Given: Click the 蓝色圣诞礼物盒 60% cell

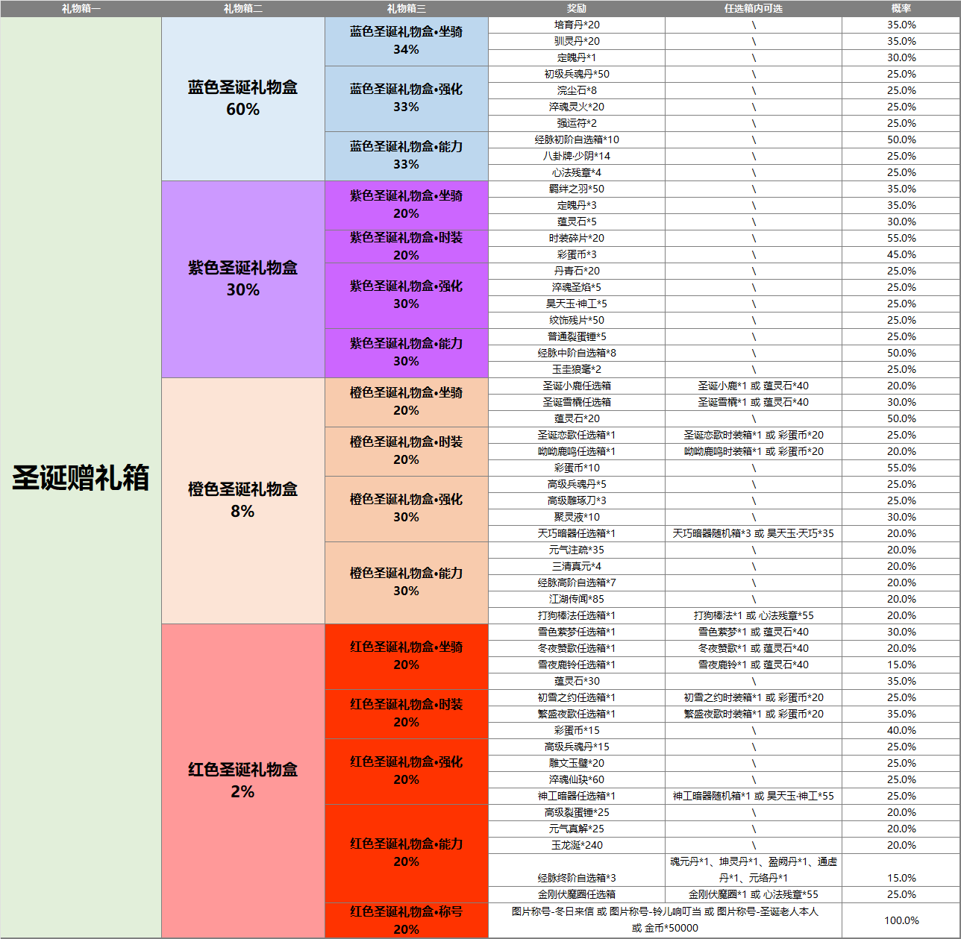Looking at the screenshot, I should pyautogui.click(x=243, y=98).
